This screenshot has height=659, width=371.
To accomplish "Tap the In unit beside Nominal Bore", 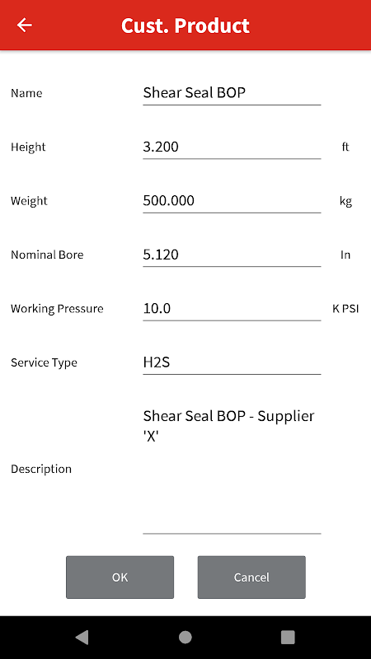I will [345, 255].
